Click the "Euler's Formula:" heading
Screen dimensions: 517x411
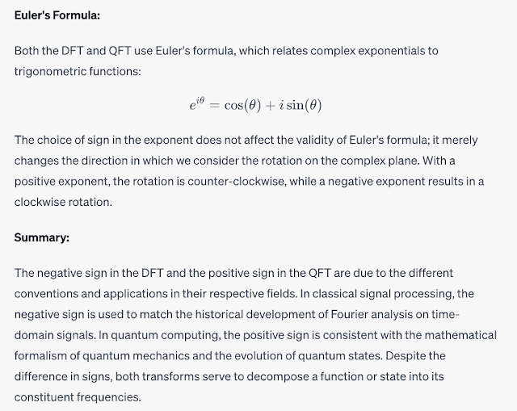click(57, 15)
